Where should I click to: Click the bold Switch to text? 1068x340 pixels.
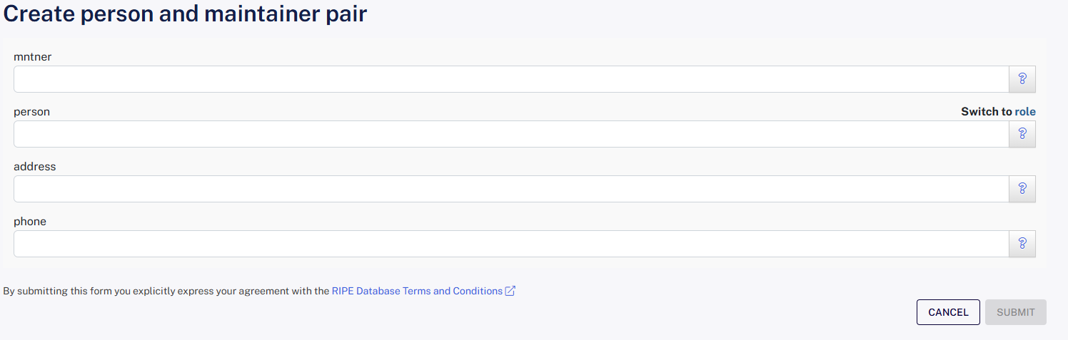[x=986, y=112]
